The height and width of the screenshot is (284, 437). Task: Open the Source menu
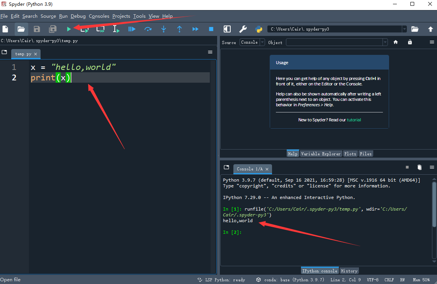48,16
